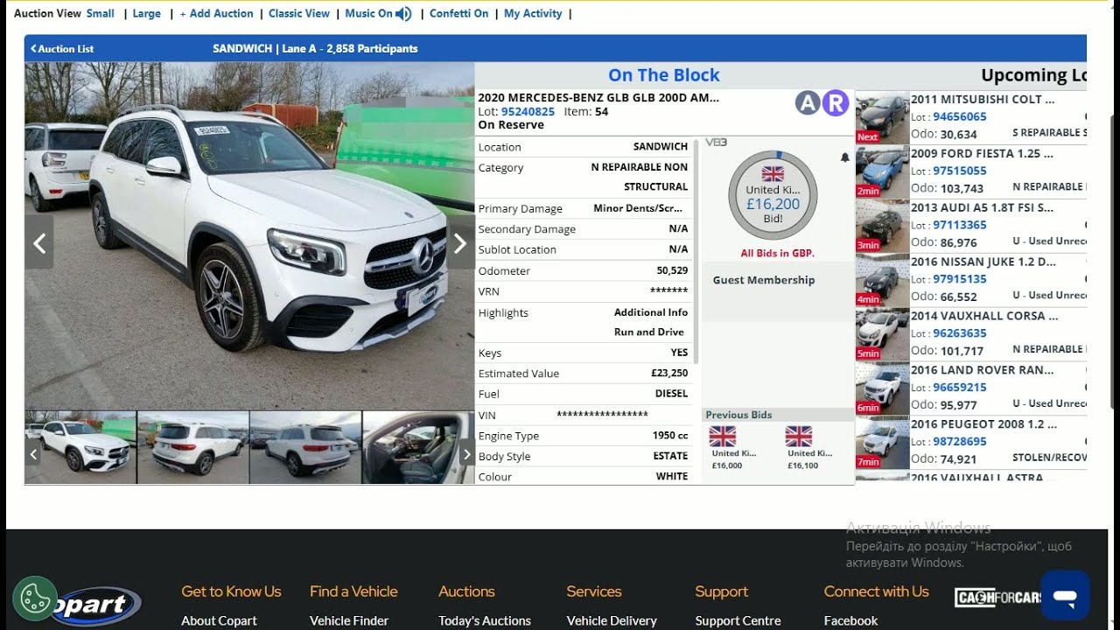Click Audi A5 3min thumbnail
Image resolution: width=1120 pixels, height=630 pixels.
coord(882,227)
